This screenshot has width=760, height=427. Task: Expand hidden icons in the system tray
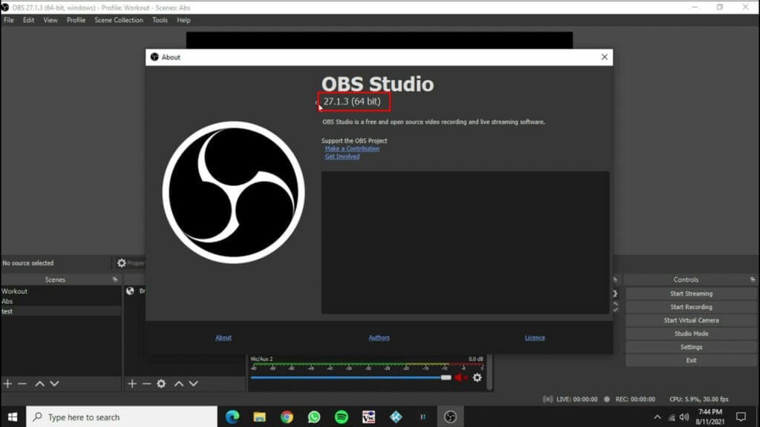(657, 417)
